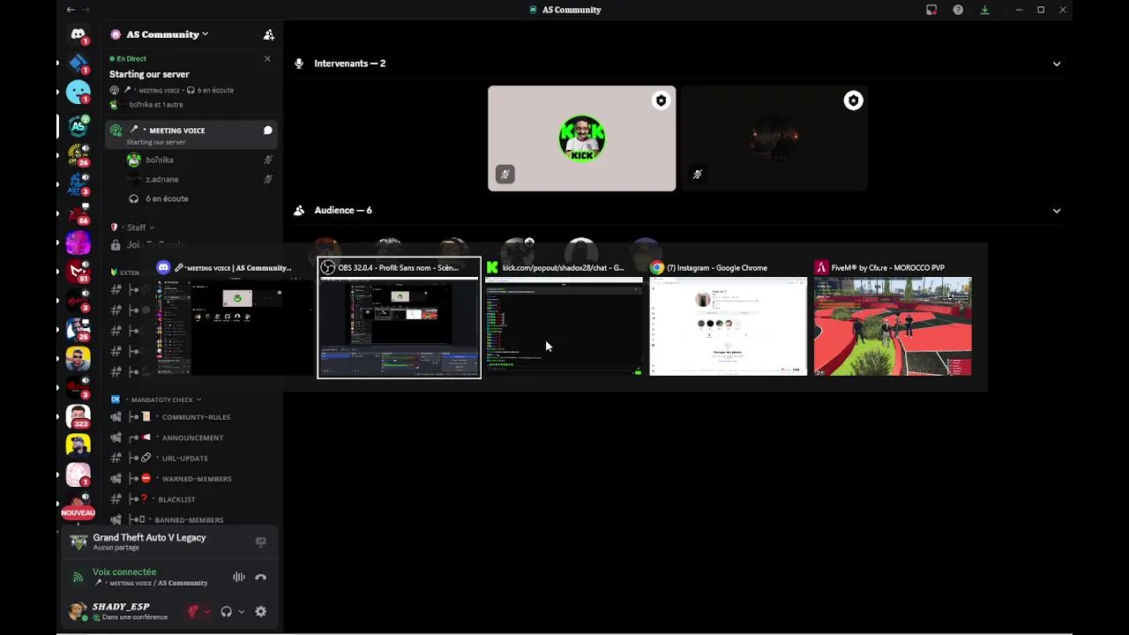Click muted mic icon on bo7nika's stage tile
The width and height of the screenshot is (1129, 635).
click(505, 174)
